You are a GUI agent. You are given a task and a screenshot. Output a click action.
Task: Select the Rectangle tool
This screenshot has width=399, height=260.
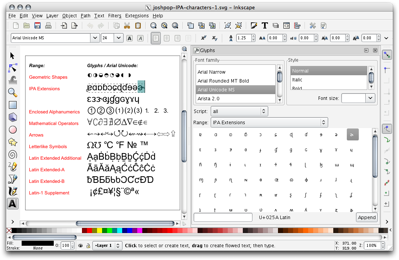click(x=12, y=105)
